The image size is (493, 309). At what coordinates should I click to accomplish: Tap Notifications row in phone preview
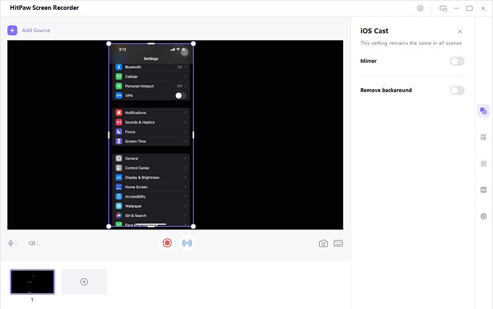click(151, 113)
